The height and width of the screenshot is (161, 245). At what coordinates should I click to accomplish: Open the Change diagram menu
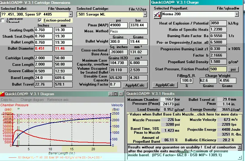(32, 100)
